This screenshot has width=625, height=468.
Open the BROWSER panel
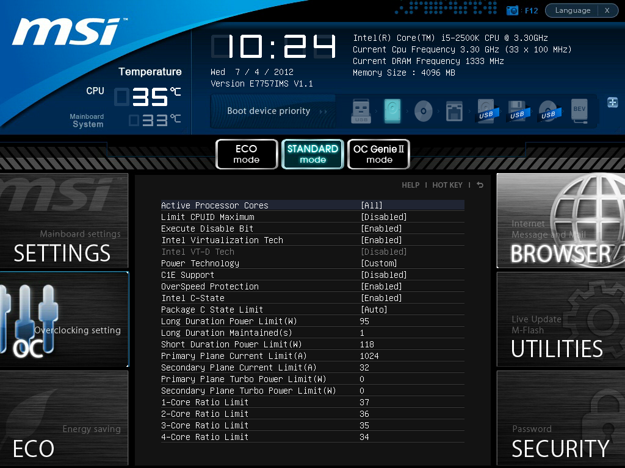561,221
